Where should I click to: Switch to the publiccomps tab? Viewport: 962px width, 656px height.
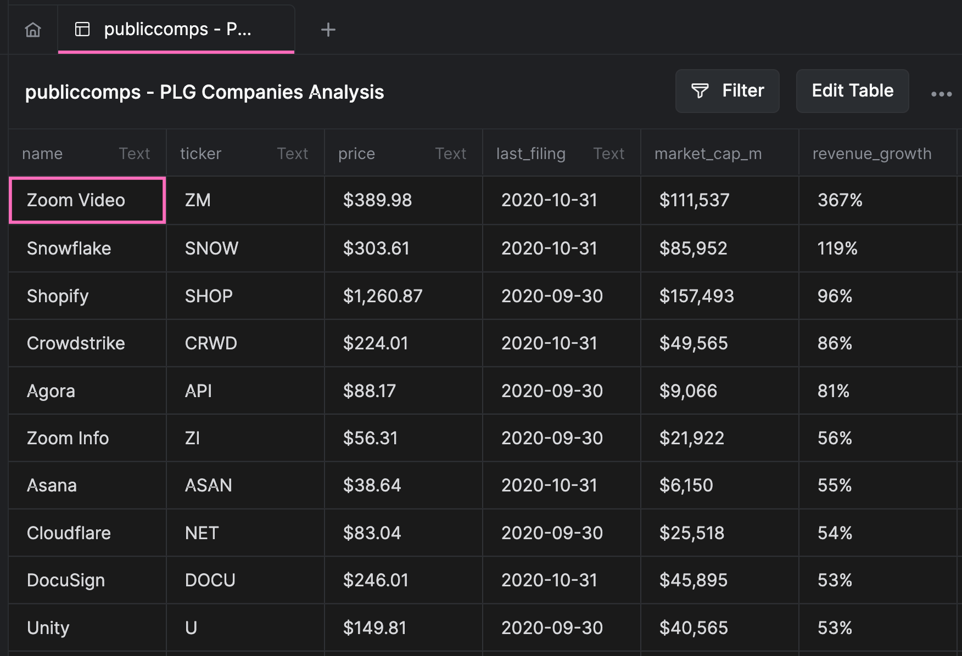point(176,30)
